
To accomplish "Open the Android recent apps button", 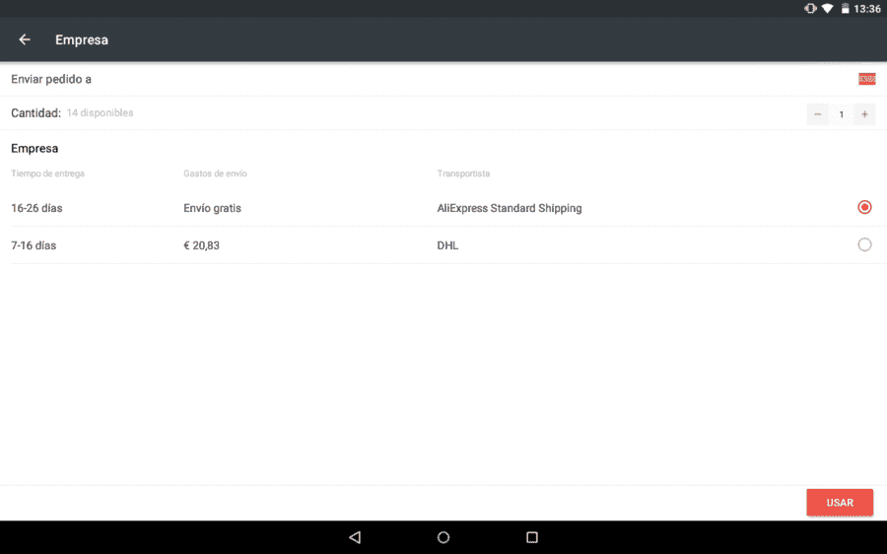I will tap(532, 537).
